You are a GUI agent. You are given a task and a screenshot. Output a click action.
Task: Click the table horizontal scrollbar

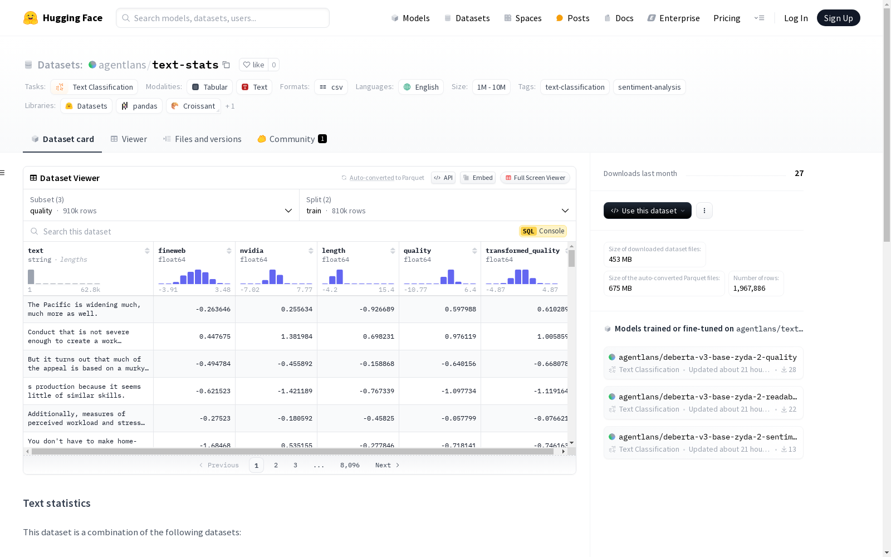[x=292, y=452]
